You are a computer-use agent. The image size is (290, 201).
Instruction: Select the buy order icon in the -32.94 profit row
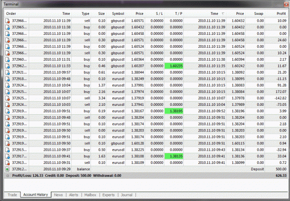point(7,150)
